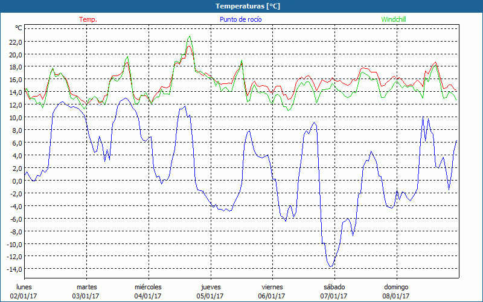Click the 02/01/17 date label

[x=25, y=296]
